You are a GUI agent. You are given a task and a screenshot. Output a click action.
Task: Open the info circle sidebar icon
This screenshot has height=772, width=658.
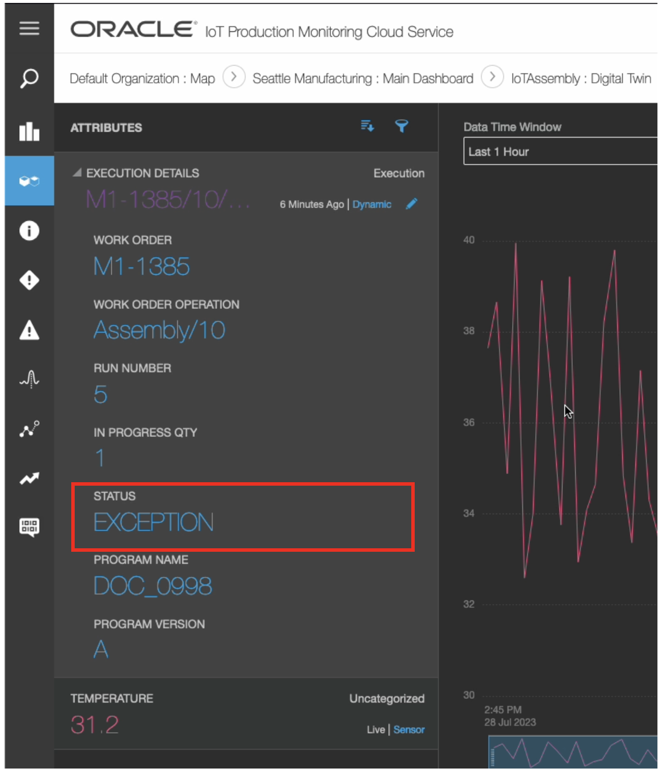tap(29, 231)
